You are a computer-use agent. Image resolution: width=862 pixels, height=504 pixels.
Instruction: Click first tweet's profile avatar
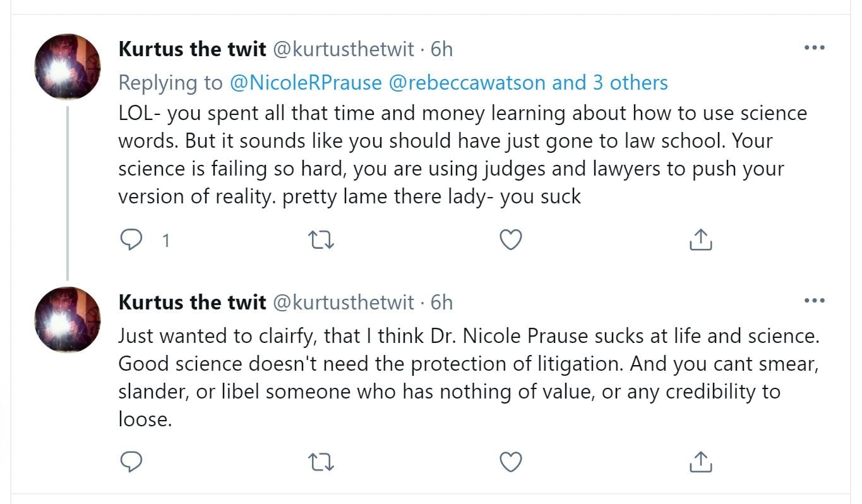coord(68,67)
